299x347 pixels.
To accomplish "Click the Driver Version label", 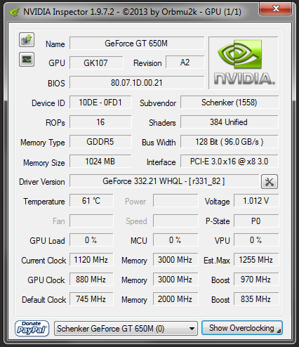I will (42, 182).
